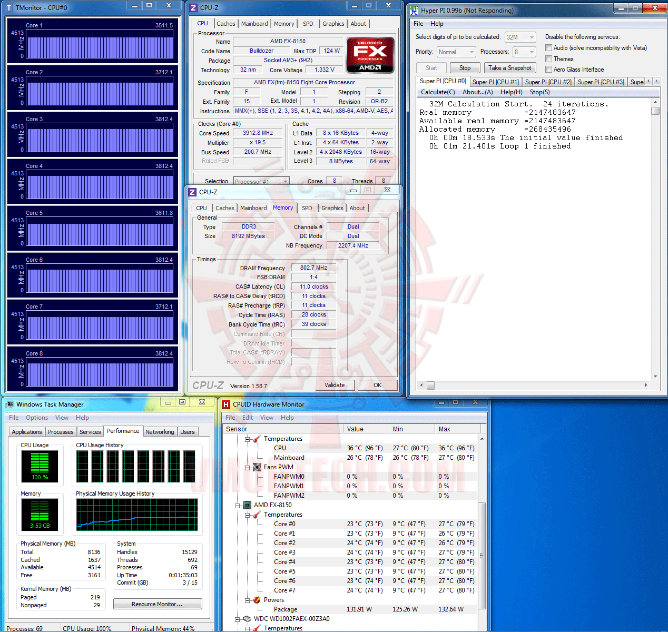Image resolution: width=668 pixels, height=632 pixels.
Task: Click Hyper PI output vertical scrollbar thumb
Action: pos(655,111)
